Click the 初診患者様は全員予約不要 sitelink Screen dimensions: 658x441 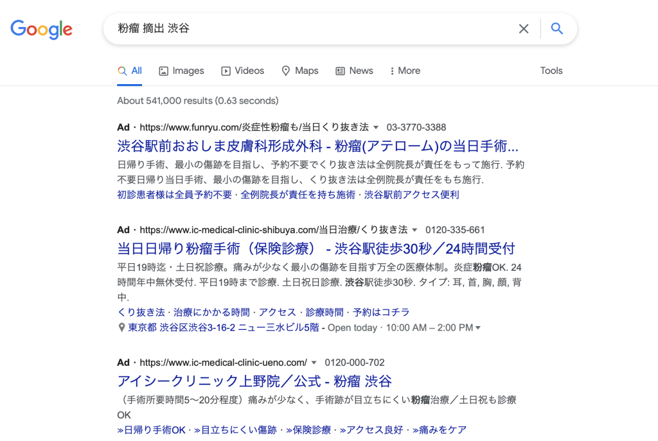point(175,195)
